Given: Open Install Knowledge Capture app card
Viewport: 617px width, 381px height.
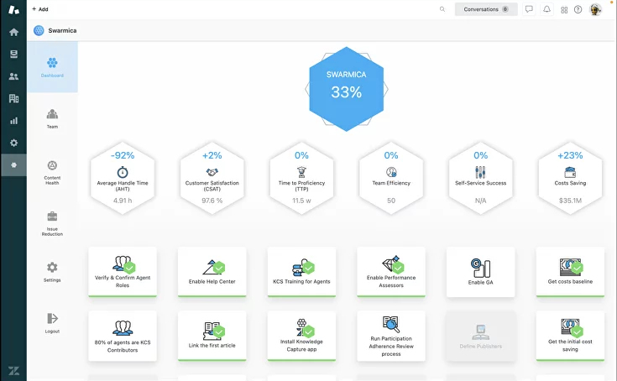Looking at the screenshot, I should click(x=302, y=336).
